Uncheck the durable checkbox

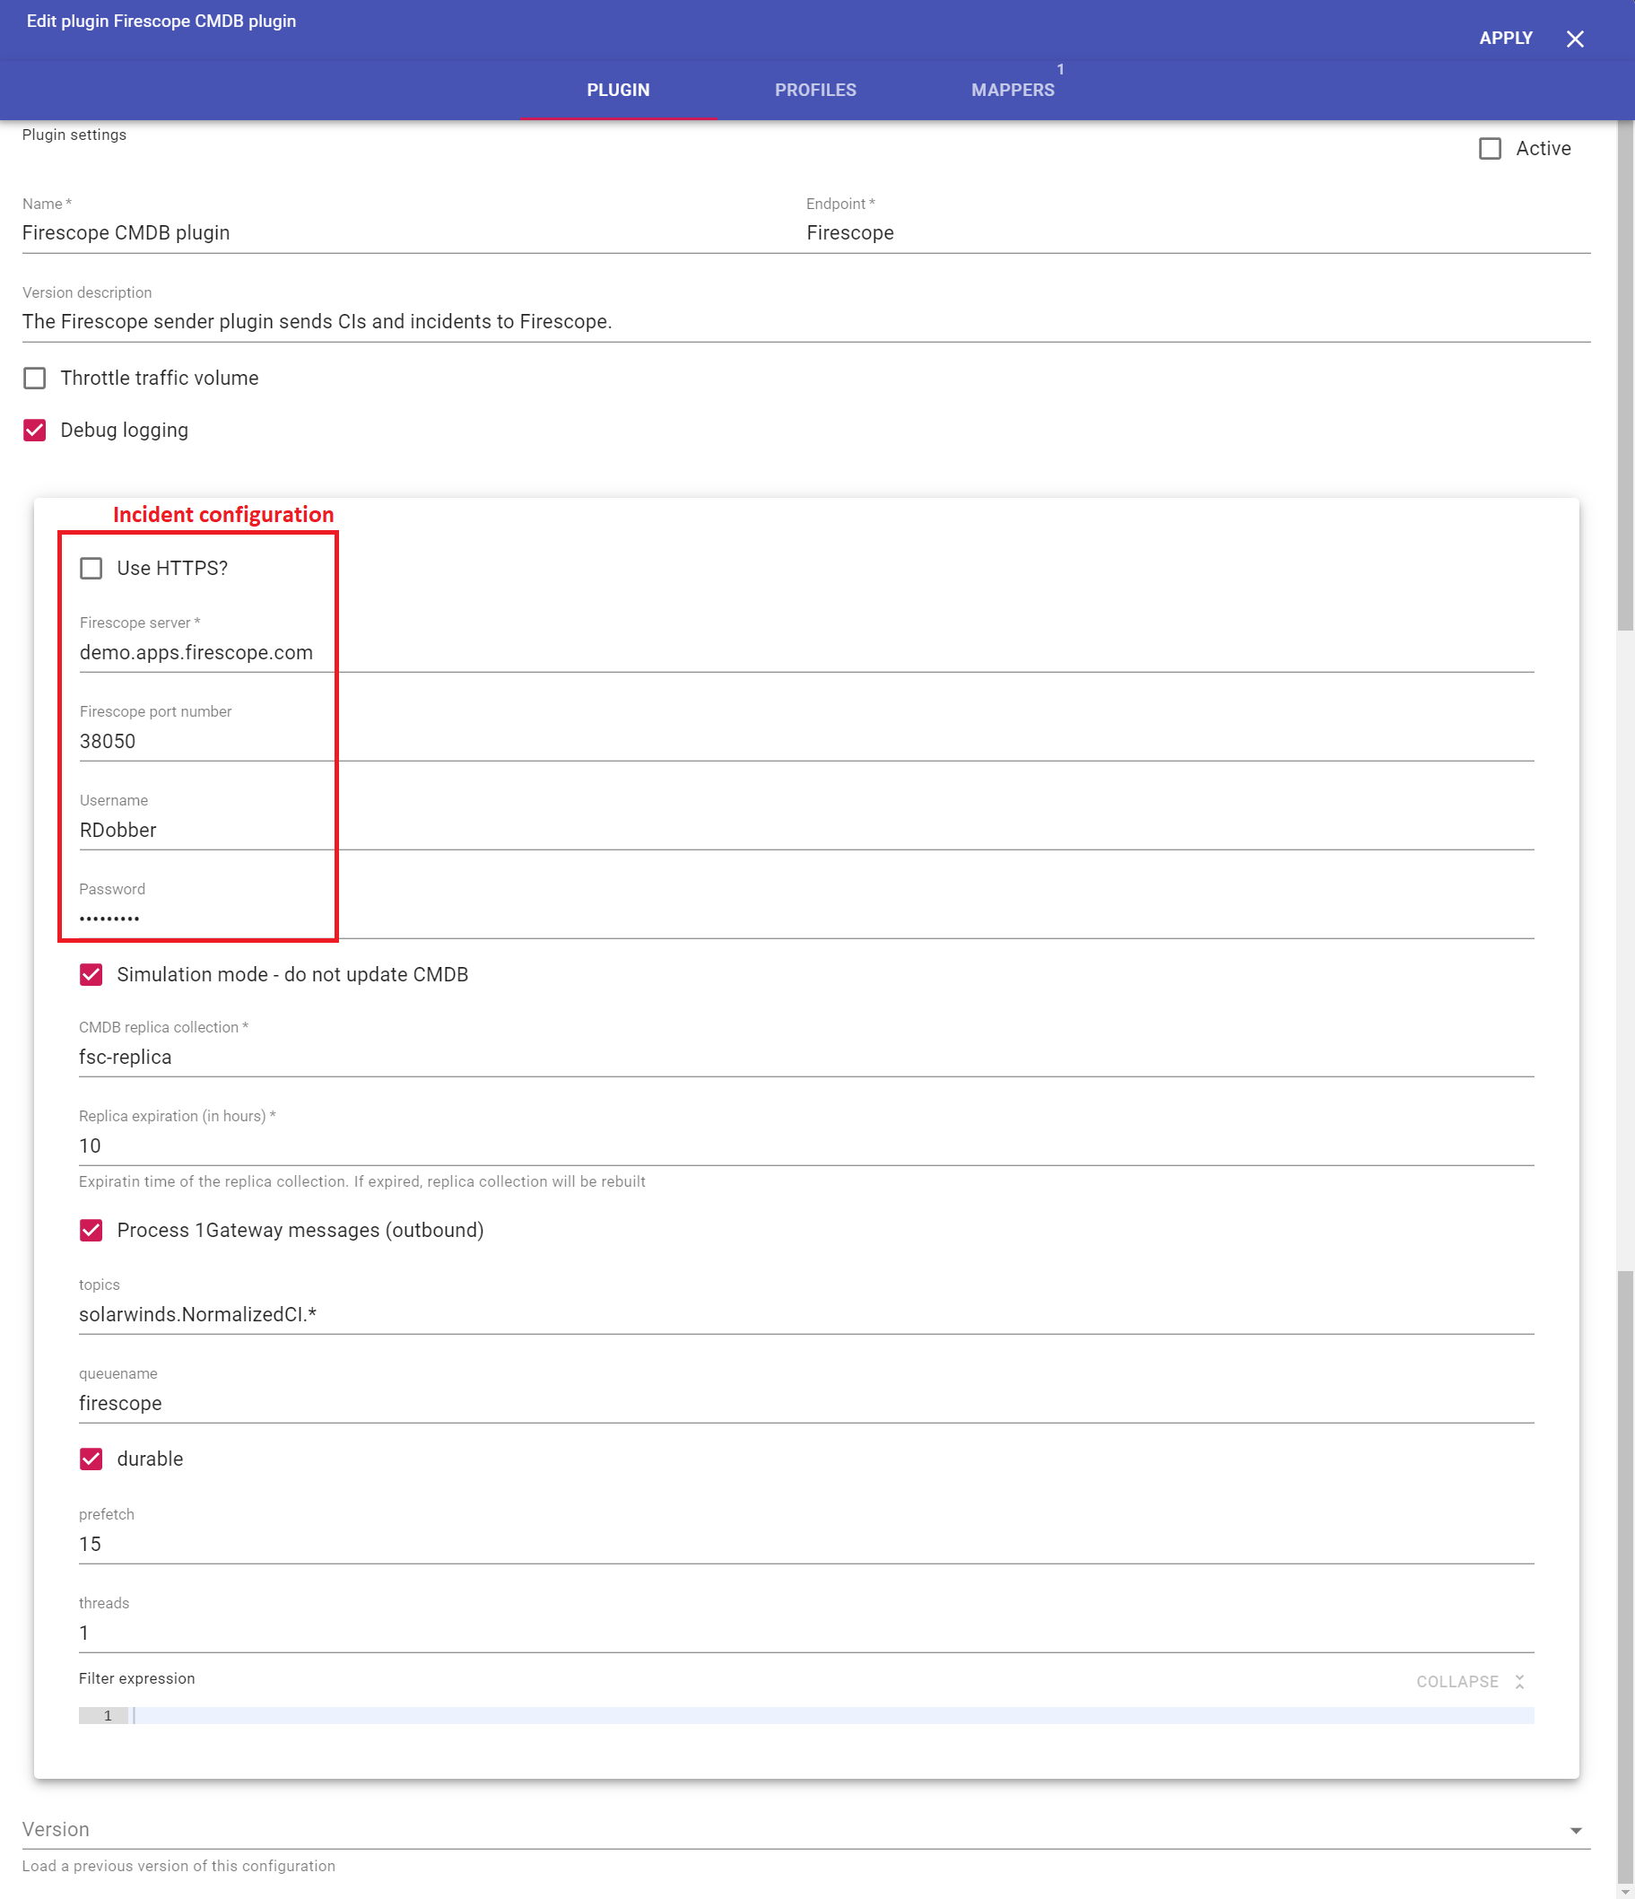point(91,1459)
